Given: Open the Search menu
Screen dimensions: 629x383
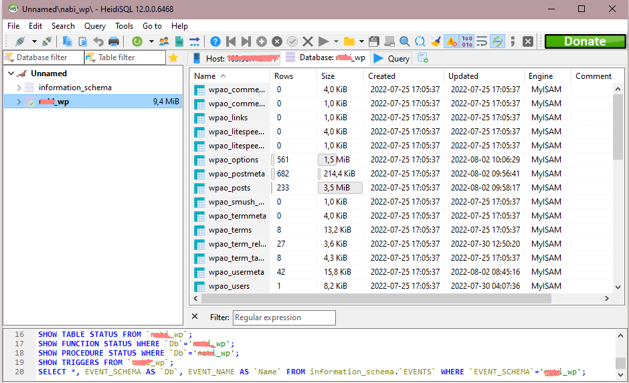Looking at the screenshot, I should (63, 25).
